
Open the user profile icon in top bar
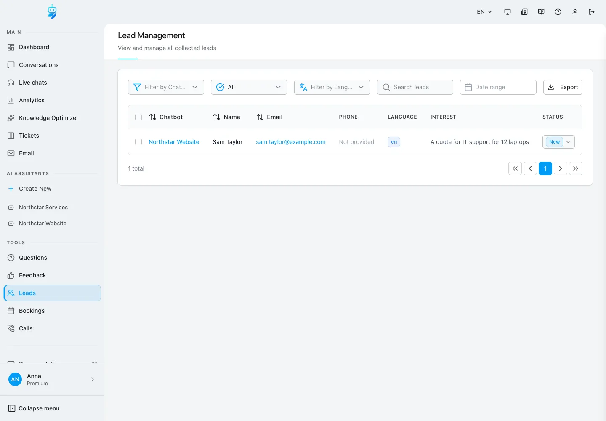tap(575, 12)
